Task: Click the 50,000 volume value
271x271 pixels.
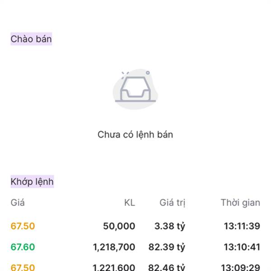Action: pos(119,226)
